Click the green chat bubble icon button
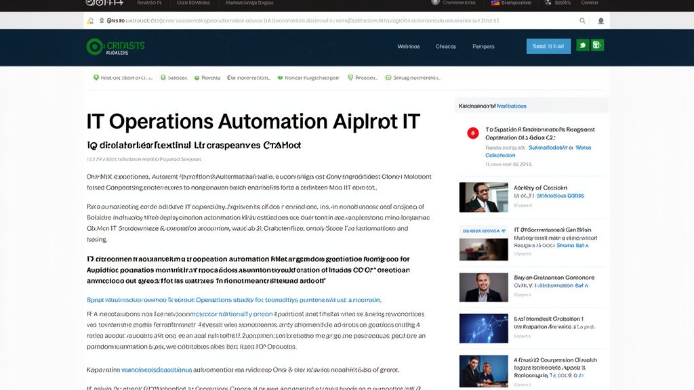The image size is (694, 390). pyautogui.click(x=582, y=45)
